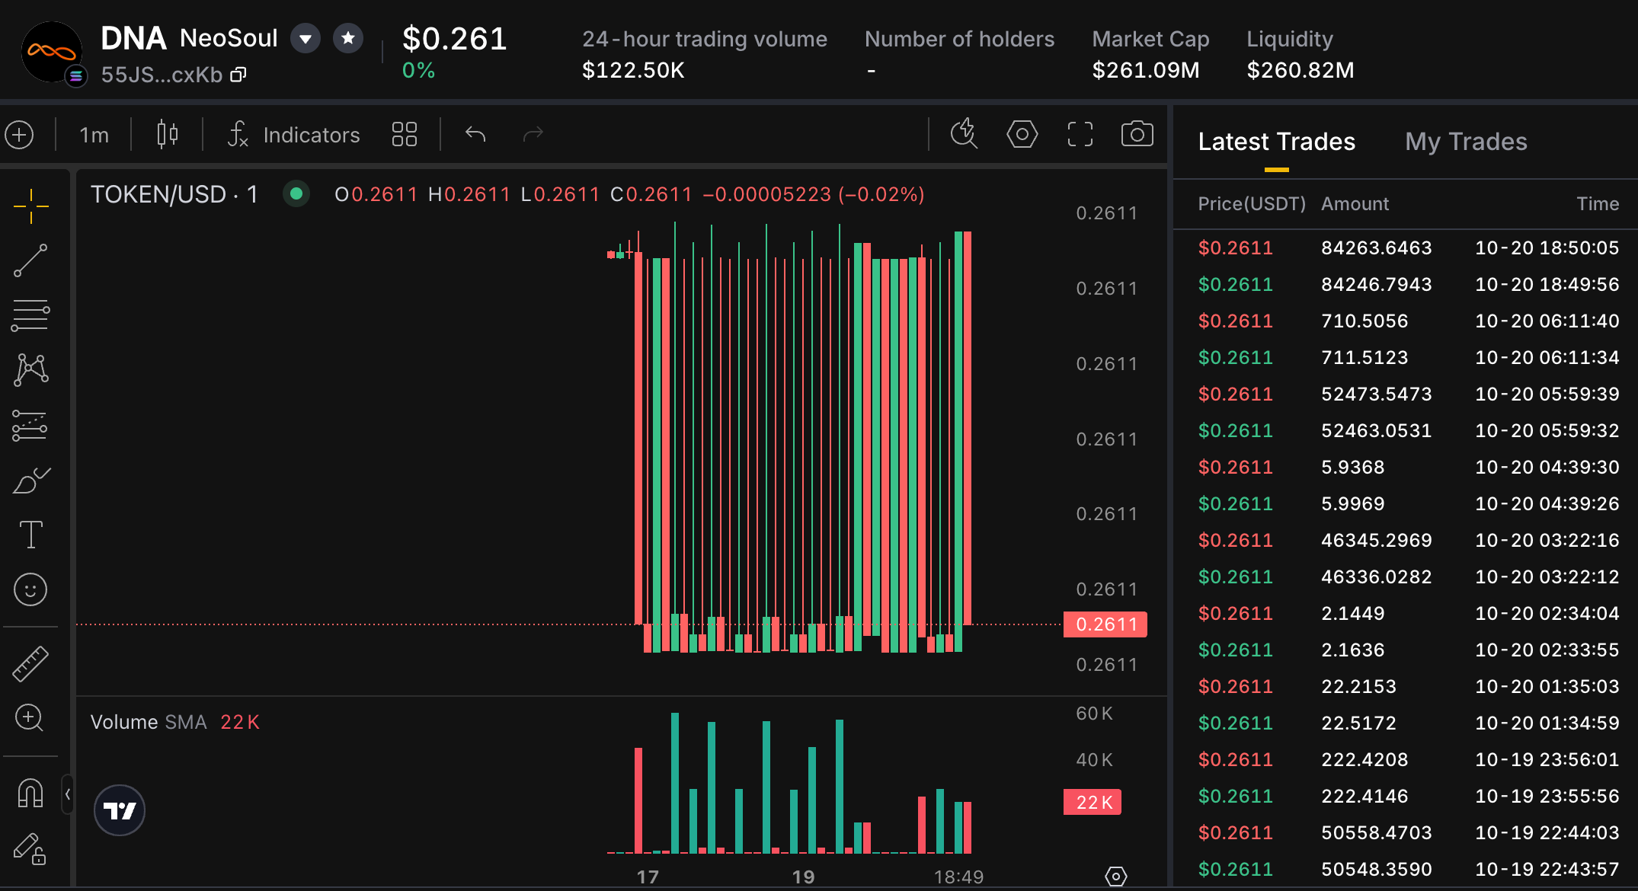Click the $260.82M Liquidity value

[x=1300, y=70]
